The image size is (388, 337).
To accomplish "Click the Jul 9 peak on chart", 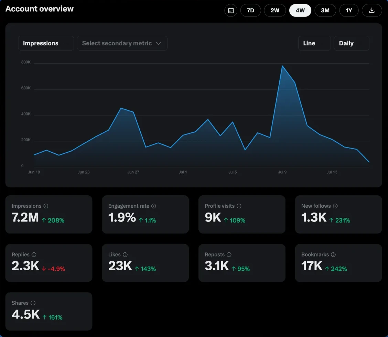I will pos(282,66).
